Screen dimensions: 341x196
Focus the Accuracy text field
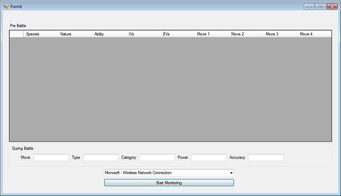[266, 157]
